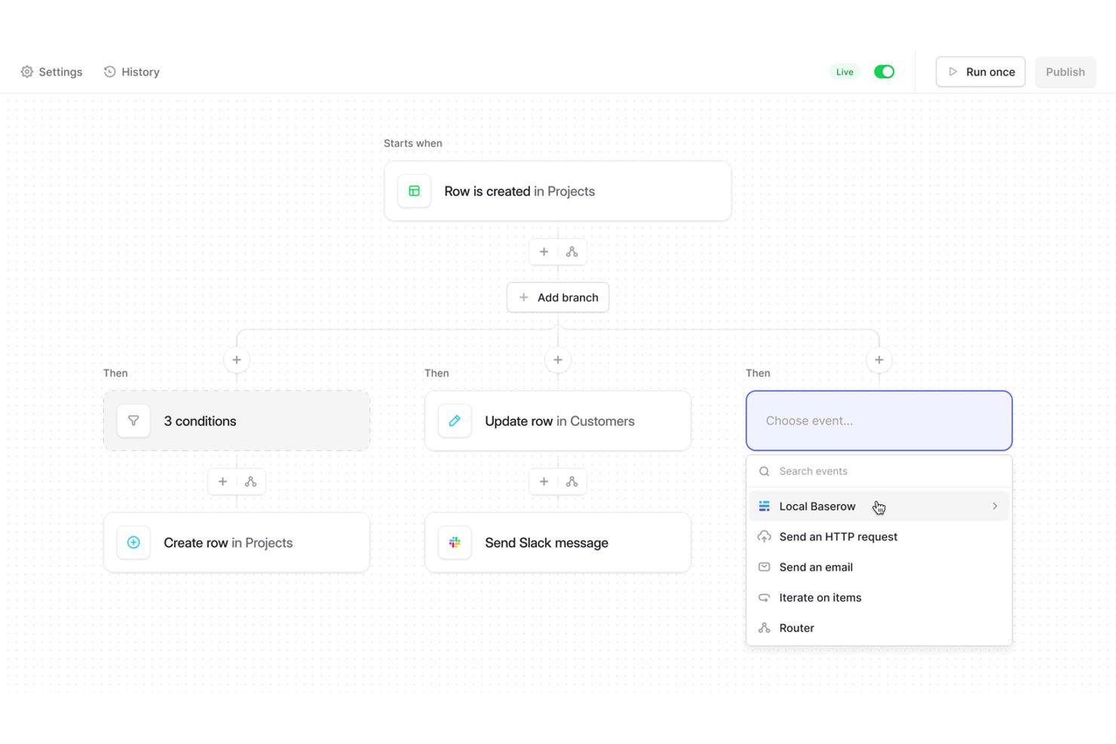Add a step below Row is created trigger
The width and height of the screenshot is (1116, 744).
(544, 252)
